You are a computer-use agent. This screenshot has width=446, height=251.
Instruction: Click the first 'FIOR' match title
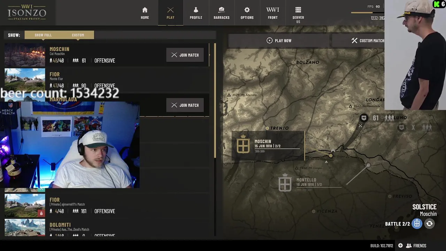[x=54, y=74]
